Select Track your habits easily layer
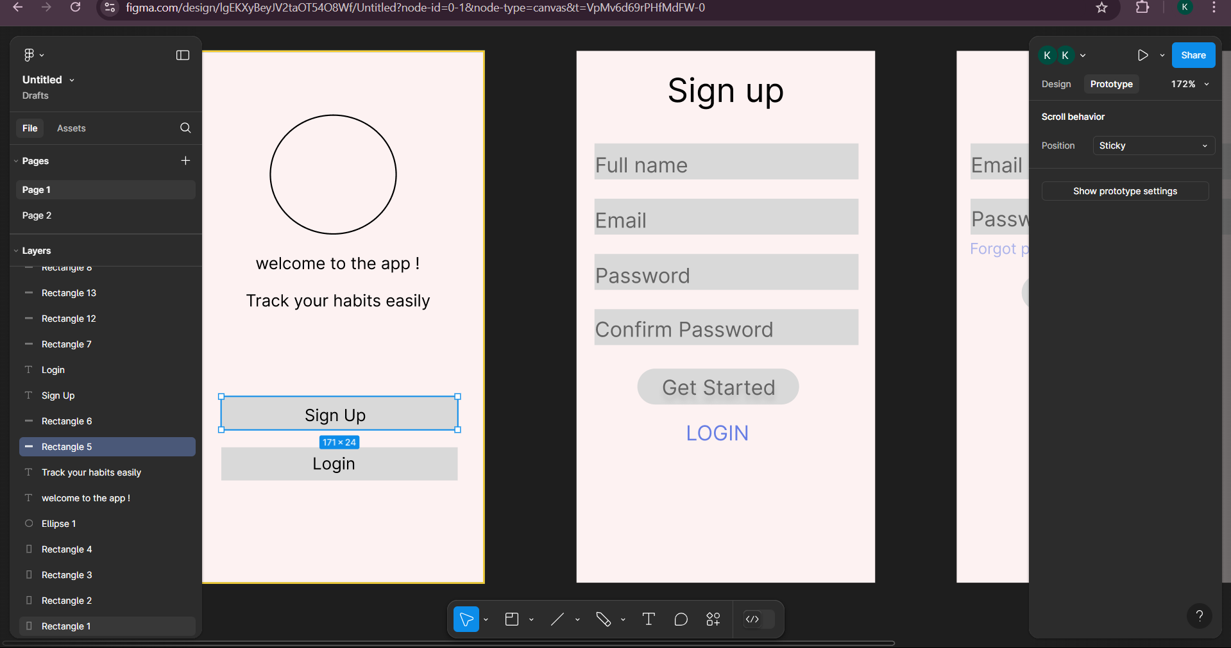Screen dimensions: 1231x648 (107, 472)
